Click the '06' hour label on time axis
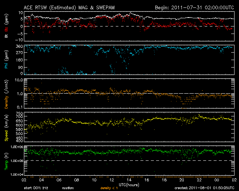Image resolution: width=239 pixels, height=191 pixels. [59, 180]
